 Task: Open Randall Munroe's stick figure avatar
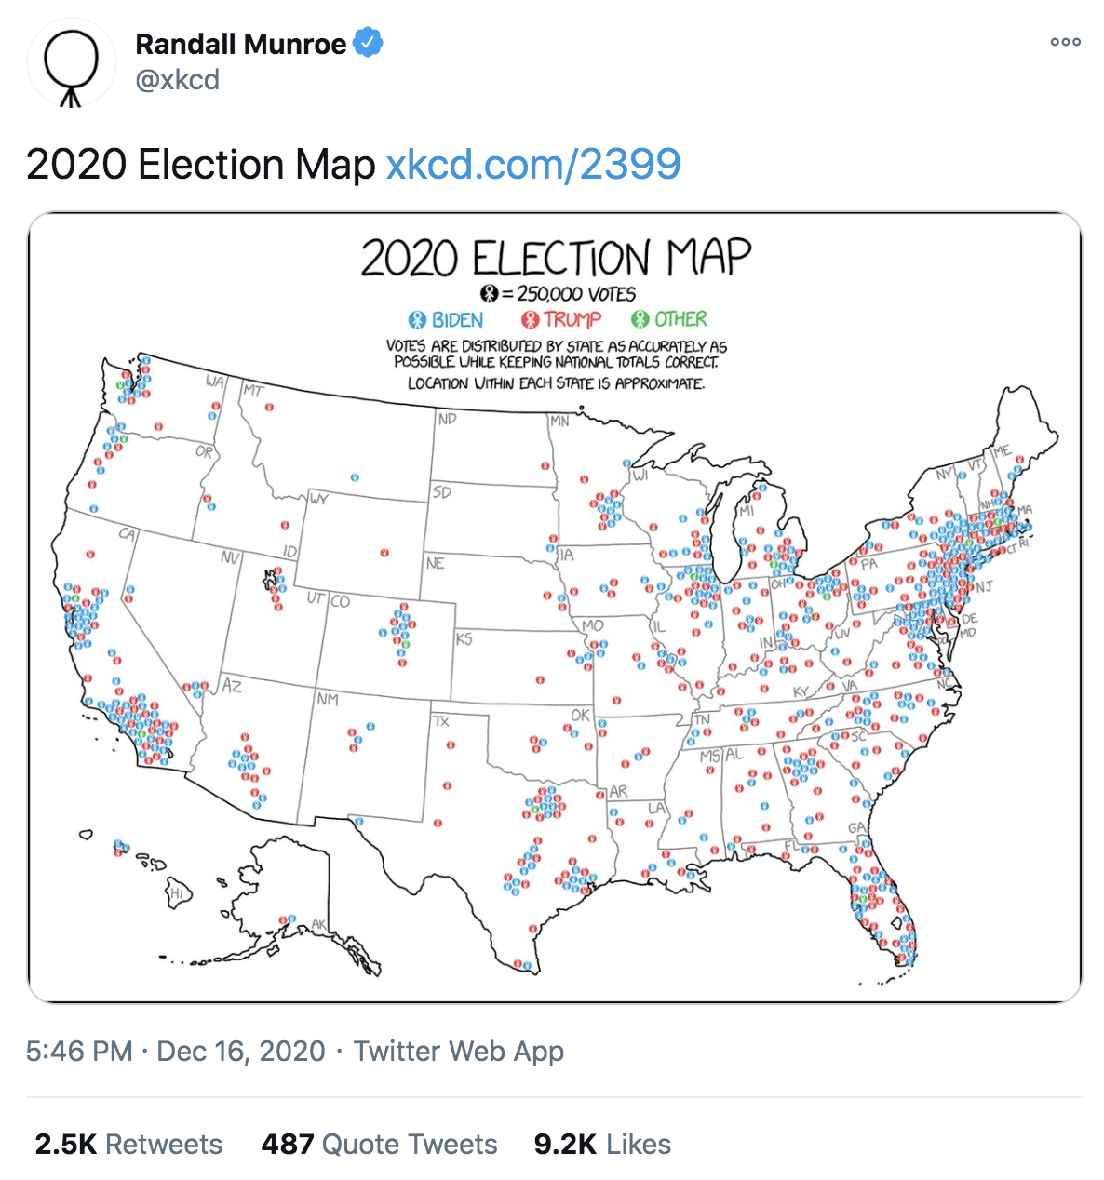[x=72, y=64]
